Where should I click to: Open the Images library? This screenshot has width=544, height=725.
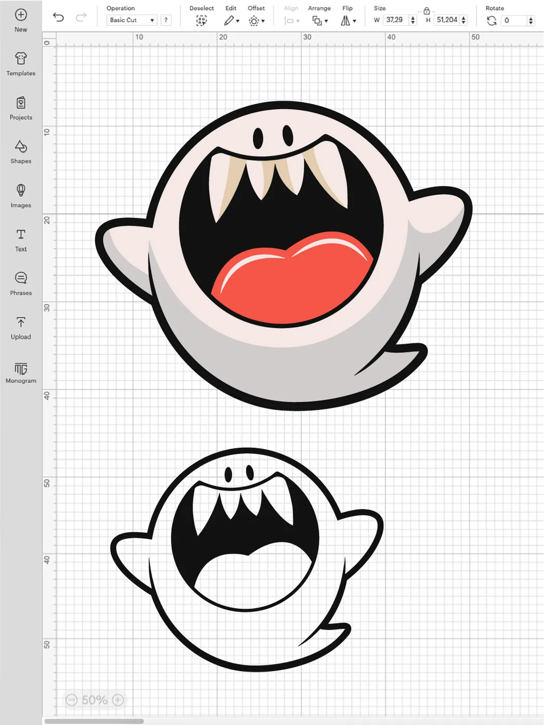click(21, 190)
